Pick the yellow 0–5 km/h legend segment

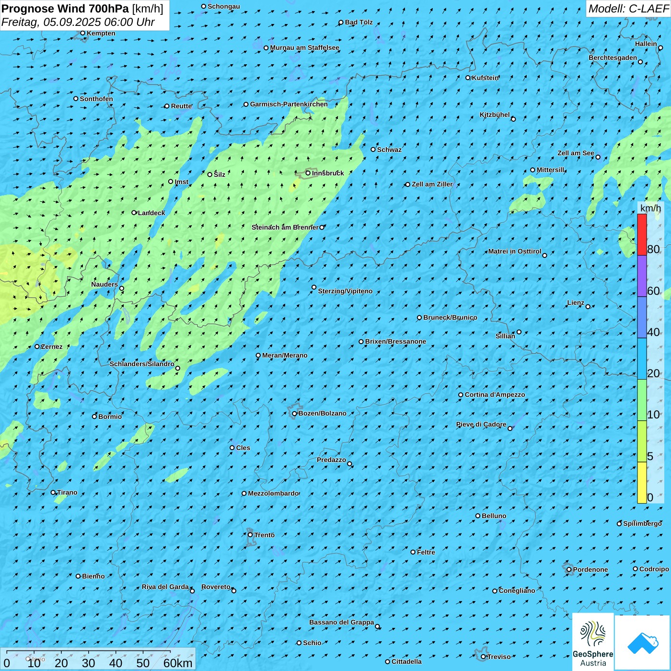coord(642,483)
